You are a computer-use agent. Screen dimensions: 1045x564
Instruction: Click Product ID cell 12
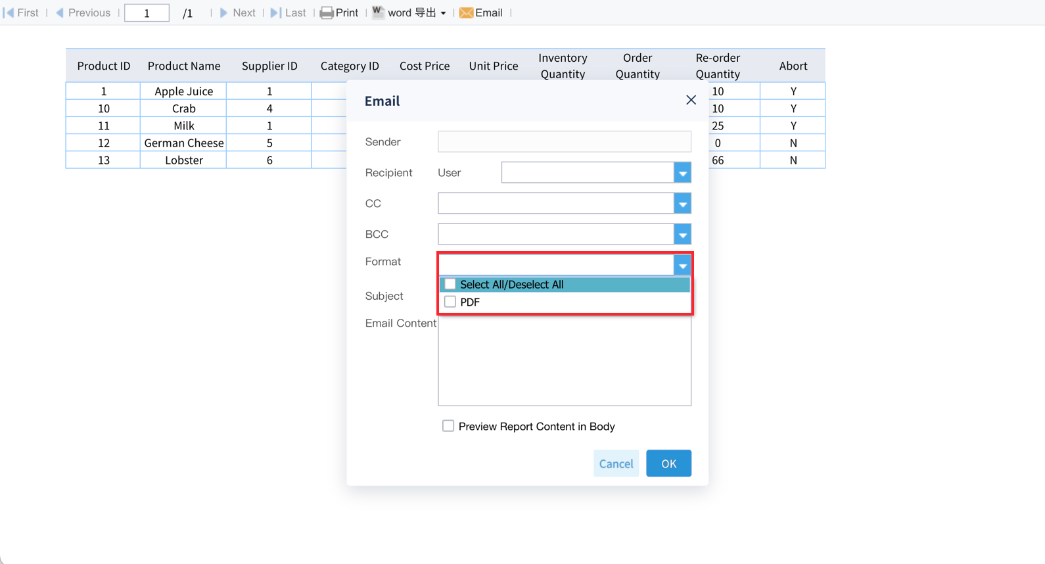[x=103, y=143]
